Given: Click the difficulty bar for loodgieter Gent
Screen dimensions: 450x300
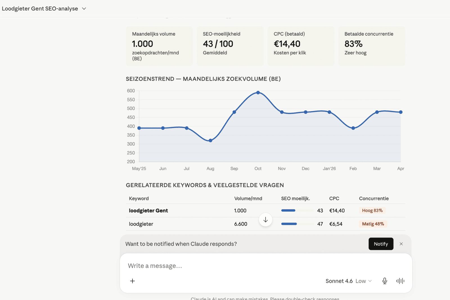Looking at the screenshot, I should pos(298,211).
